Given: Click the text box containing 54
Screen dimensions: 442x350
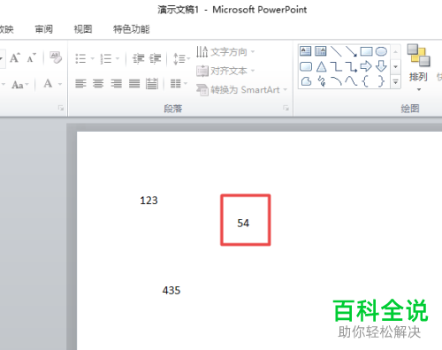Looking at the screenshot, I should [243, 223].
